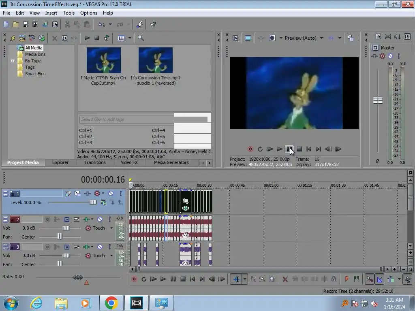Open the Options menu
The width and height of the screenshot is (415, 311).
[89, 13]
